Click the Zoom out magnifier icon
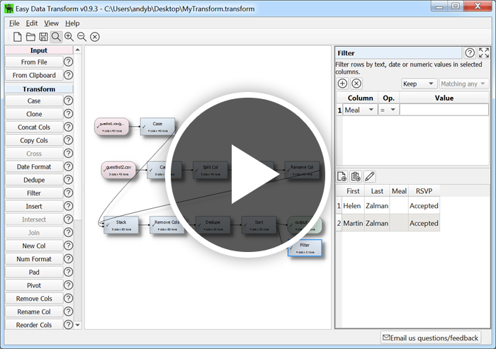 pyautogui.click(x=81, y=37)
